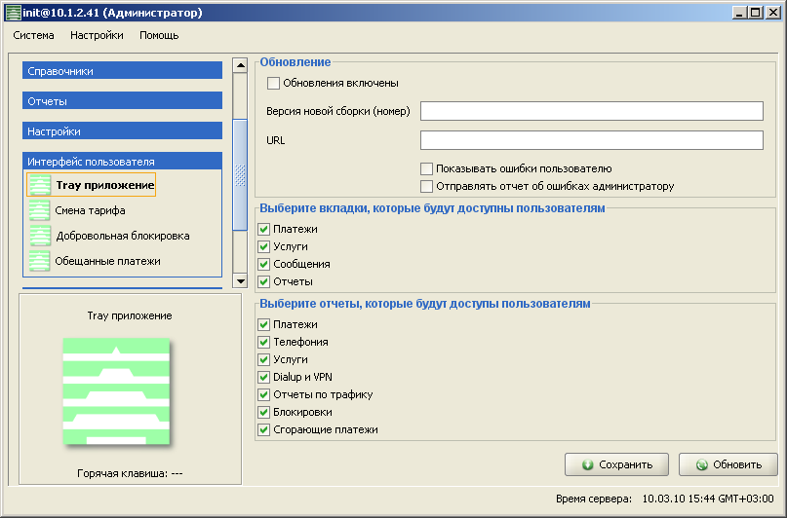Click the large Tray приложение preview image
Viewport: 787px width, 518px height.
click(x=116, y=391)
